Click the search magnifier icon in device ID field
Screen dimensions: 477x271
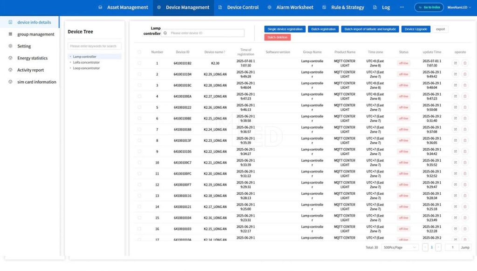point(165,33)
